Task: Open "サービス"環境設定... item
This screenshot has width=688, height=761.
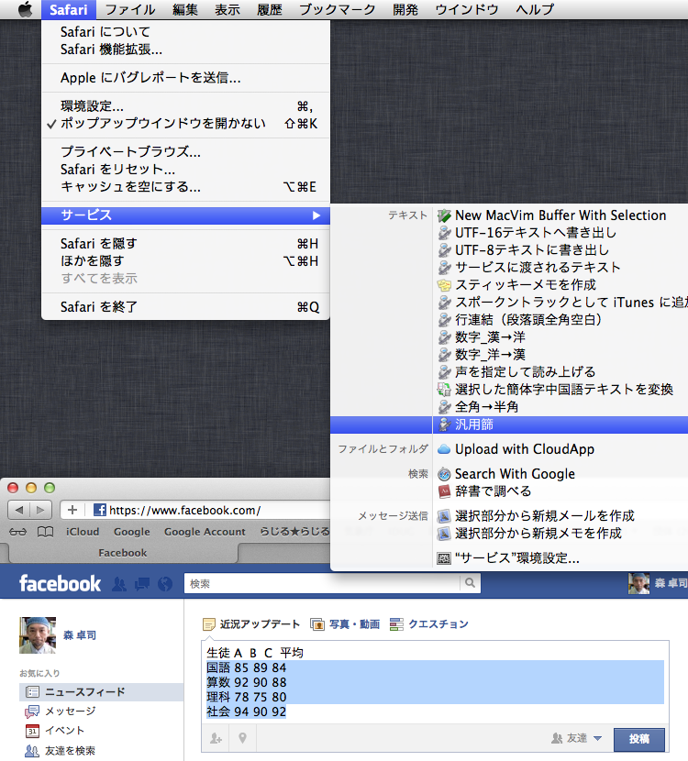Action: pos(560,558)
